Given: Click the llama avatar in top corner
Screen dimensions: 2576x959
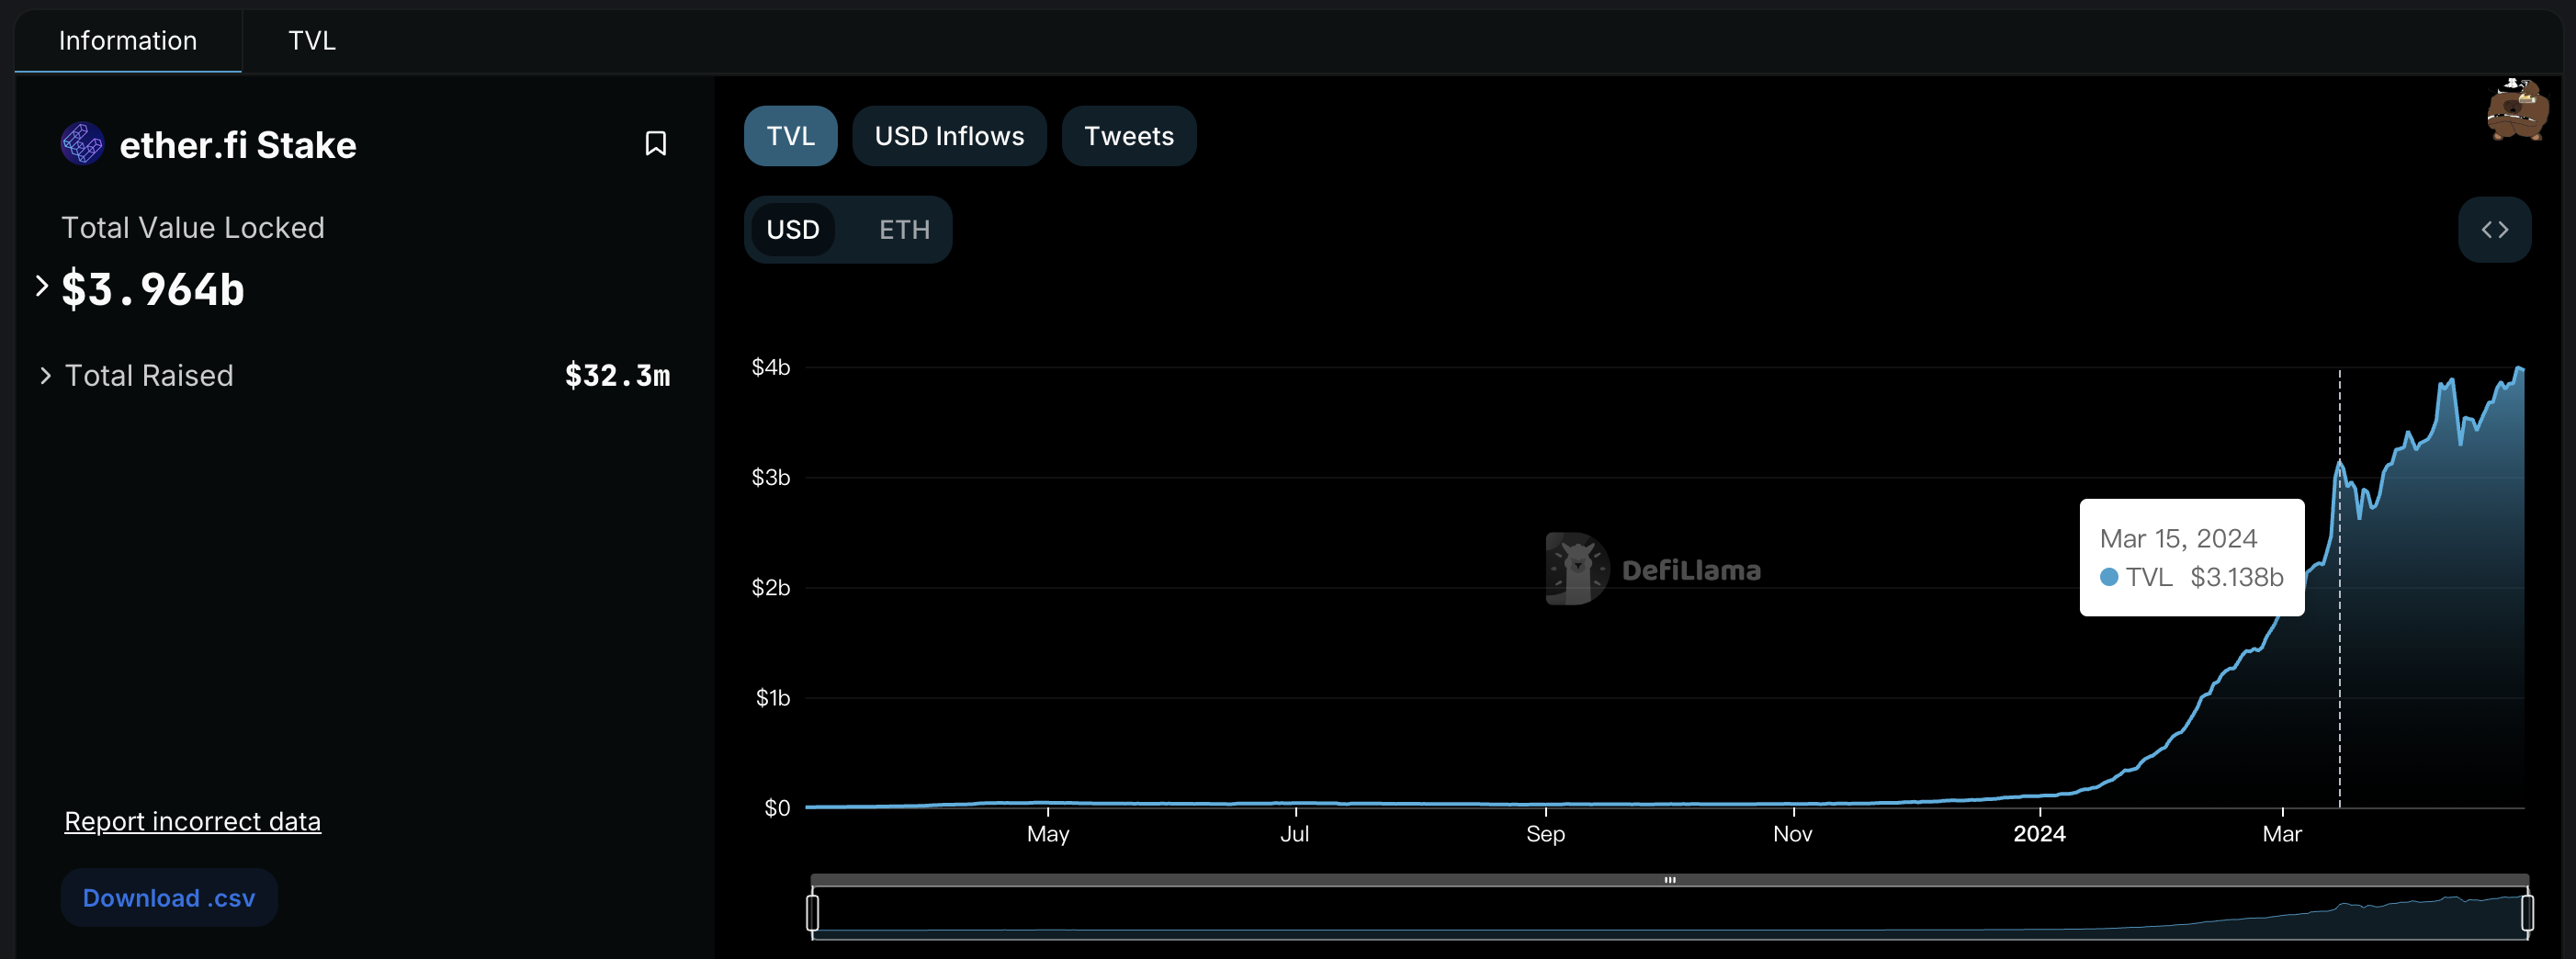Looking at the screenshot, I should [x=2517, y=110].
